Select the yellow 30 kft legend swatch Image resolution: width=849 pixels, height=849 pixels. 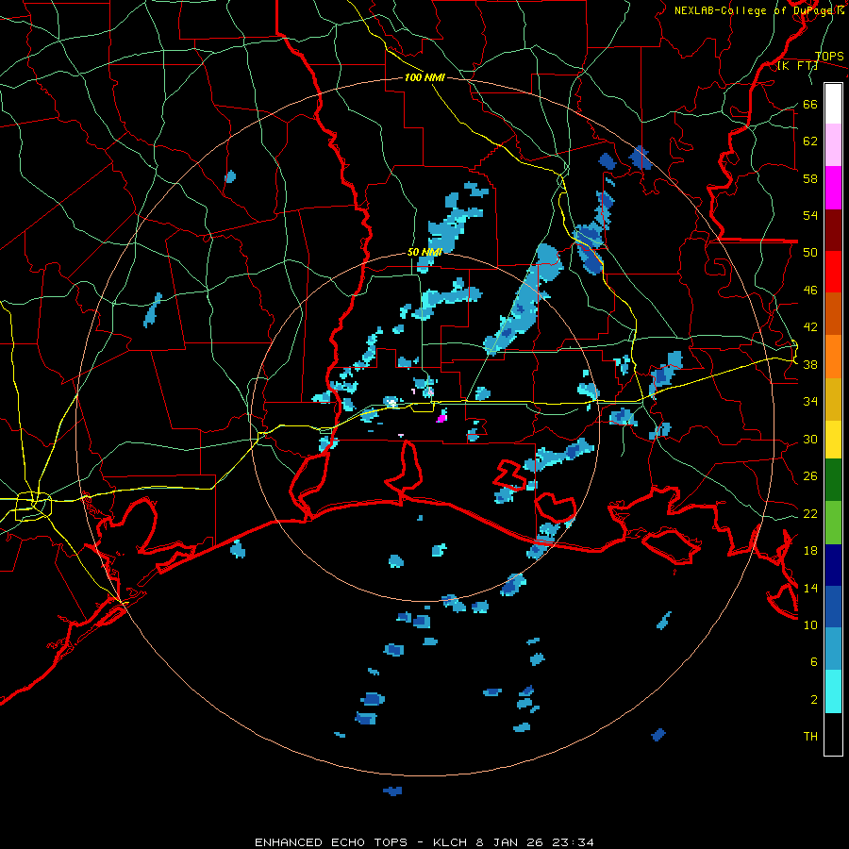[833, 440]
